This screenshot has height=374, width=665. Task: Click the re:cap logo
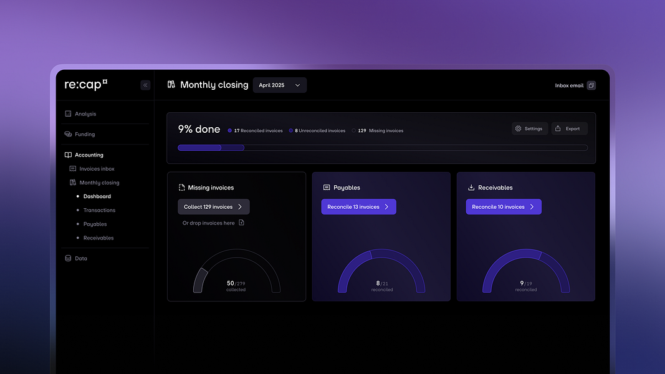pyautogui.click(x=86, y=84)
